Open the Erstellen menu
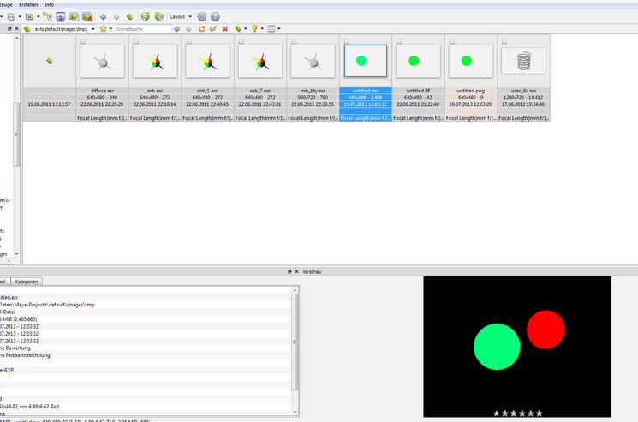 point(28,4)
